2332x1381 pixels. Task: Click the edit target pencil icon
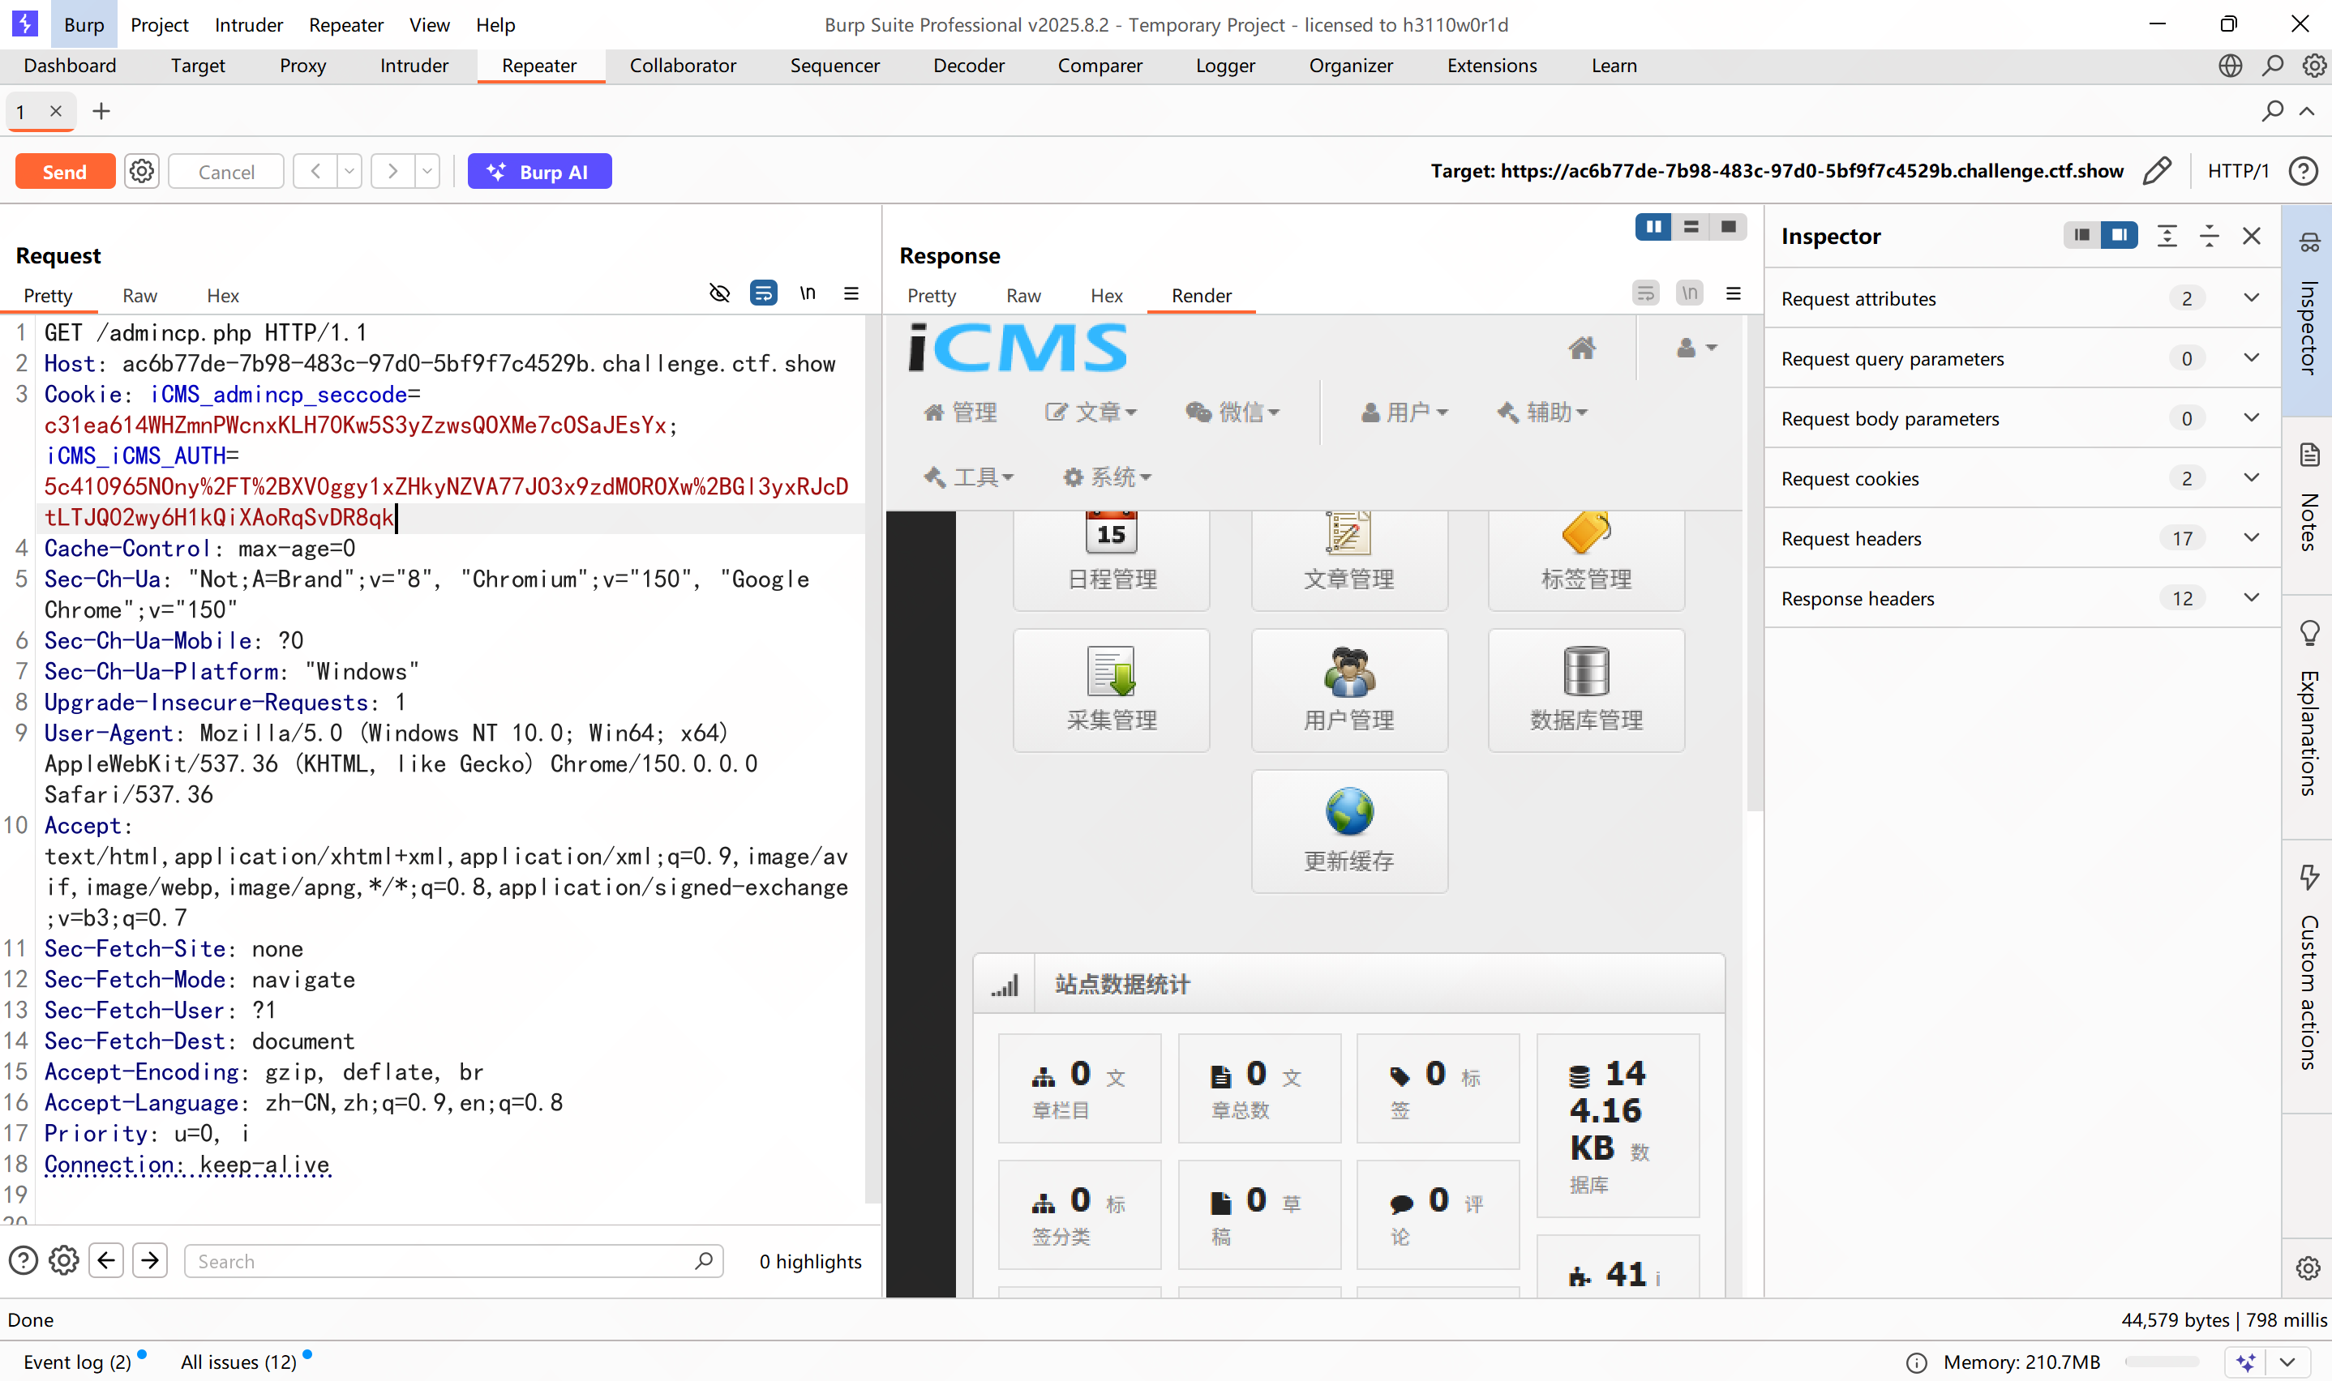click(x=2157, y=171)
